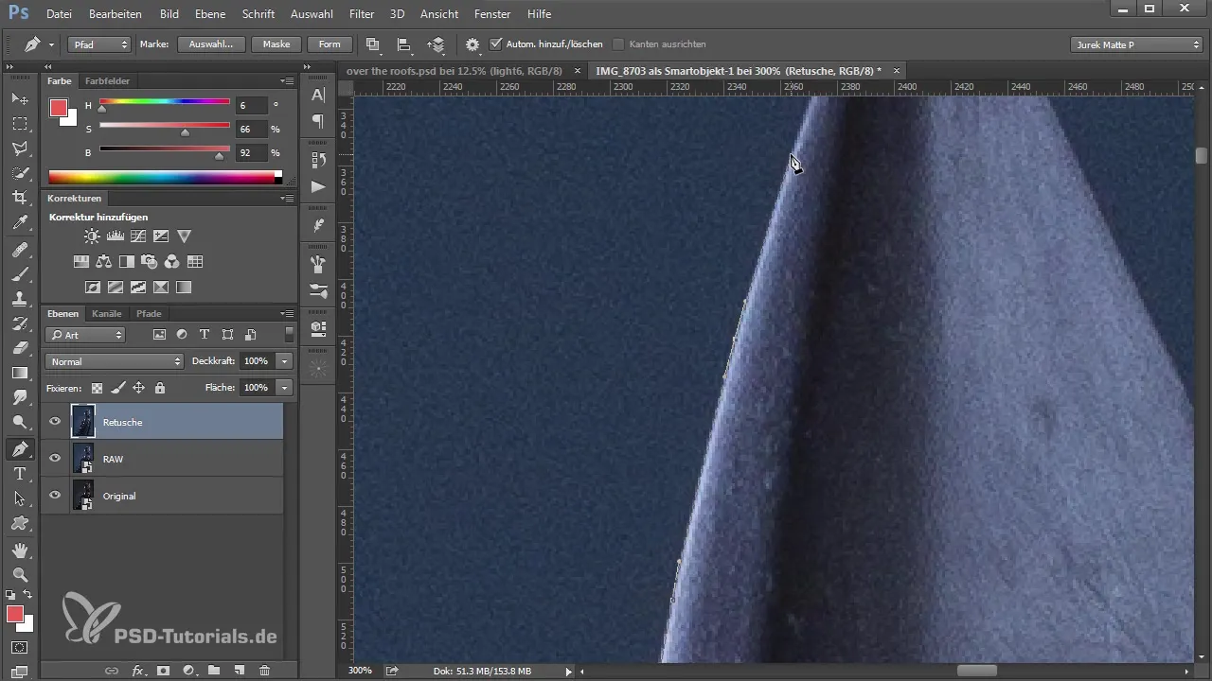Open the layer filter Art dropdown
The image size is (1212, 681).
(x=85, y=335)
